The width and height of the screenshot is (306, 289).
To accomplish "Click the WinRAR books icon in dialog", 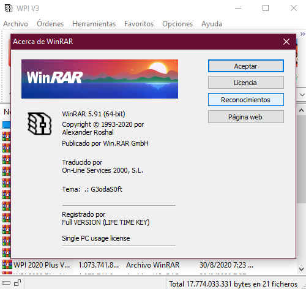I will tap(40, 124).
